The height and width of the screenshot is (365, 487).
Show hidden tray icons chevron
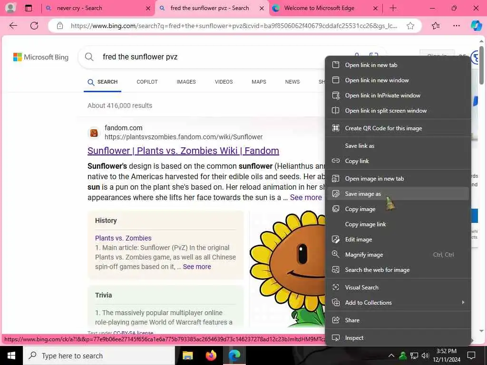pyautogui.click(x=391, y=355)
